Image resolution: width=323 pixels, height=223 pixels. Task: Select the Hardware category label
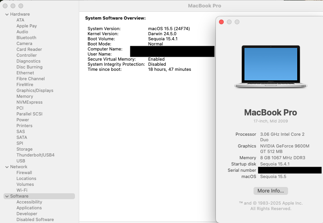tap(20, 14)
